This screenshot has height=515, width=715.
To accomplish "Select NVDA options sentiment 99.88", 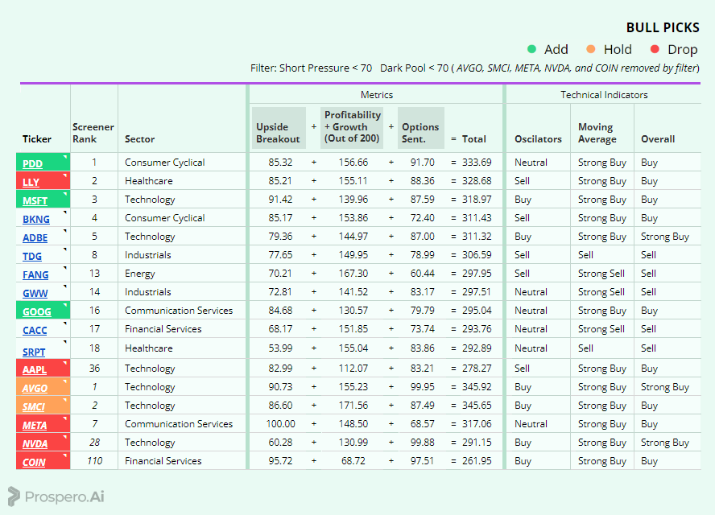I will coord(422,443).
